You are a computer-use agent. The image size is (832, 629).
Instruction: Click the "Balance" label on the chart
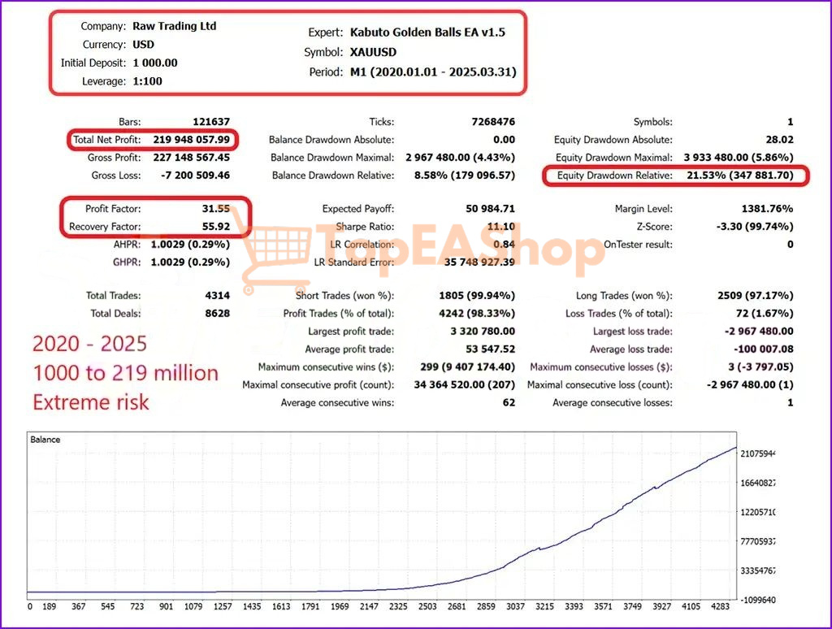click(45, 440)
